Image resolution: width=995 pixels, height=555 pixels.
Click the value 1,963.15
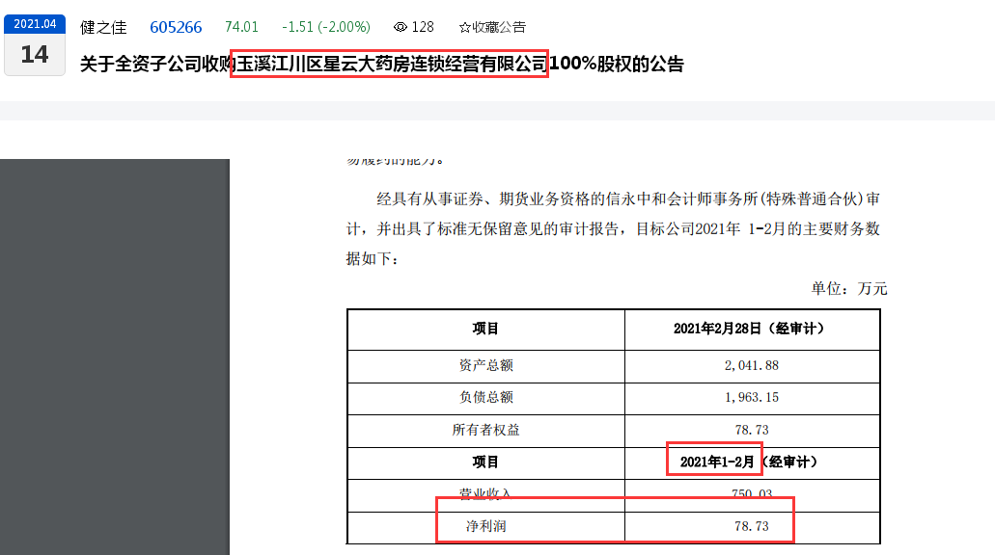click(752, 397)
